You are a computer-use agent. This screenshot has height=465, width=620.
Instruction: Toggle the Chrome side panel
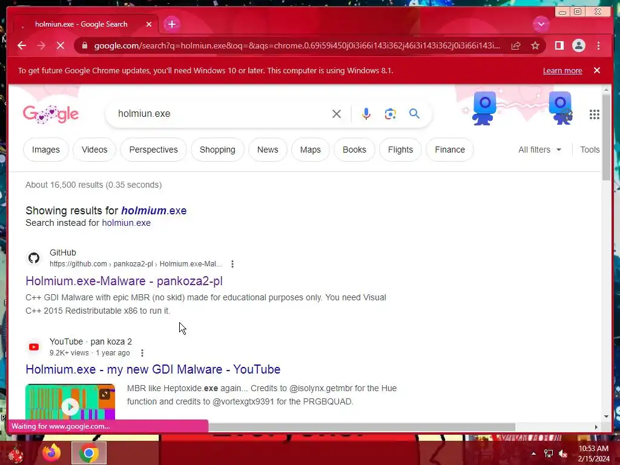click(x=559, y=45)
